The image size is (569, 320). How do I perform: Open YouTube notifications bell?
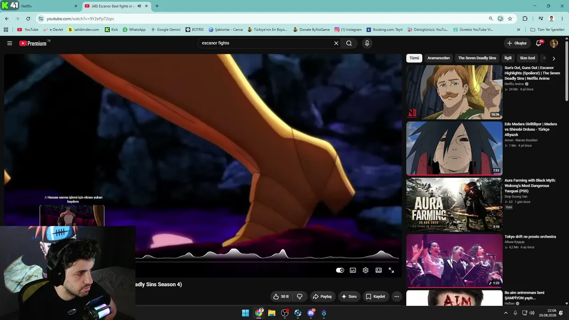point(539,43)
